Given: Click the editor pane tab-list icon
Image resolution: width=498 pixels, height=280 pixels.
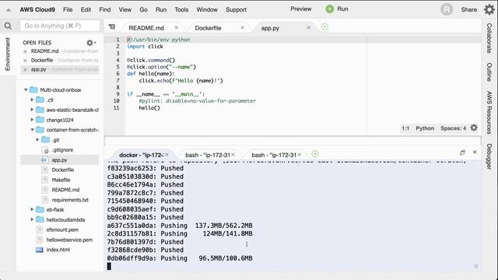Looking at the screenshot, I should [x=112, y=27].
